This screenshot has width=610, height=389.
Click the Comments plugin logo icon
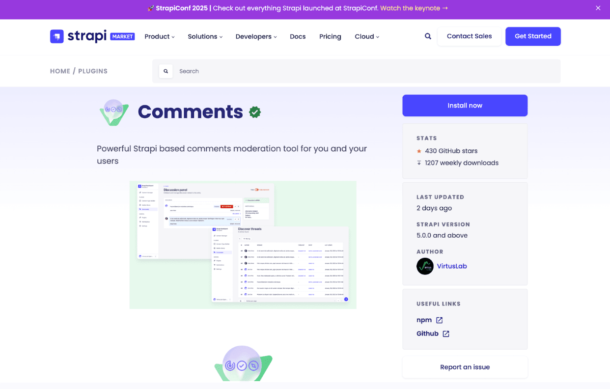114,112
